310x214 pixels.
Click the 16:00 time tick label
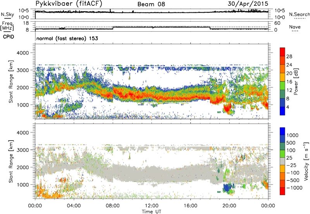point(190,206)
